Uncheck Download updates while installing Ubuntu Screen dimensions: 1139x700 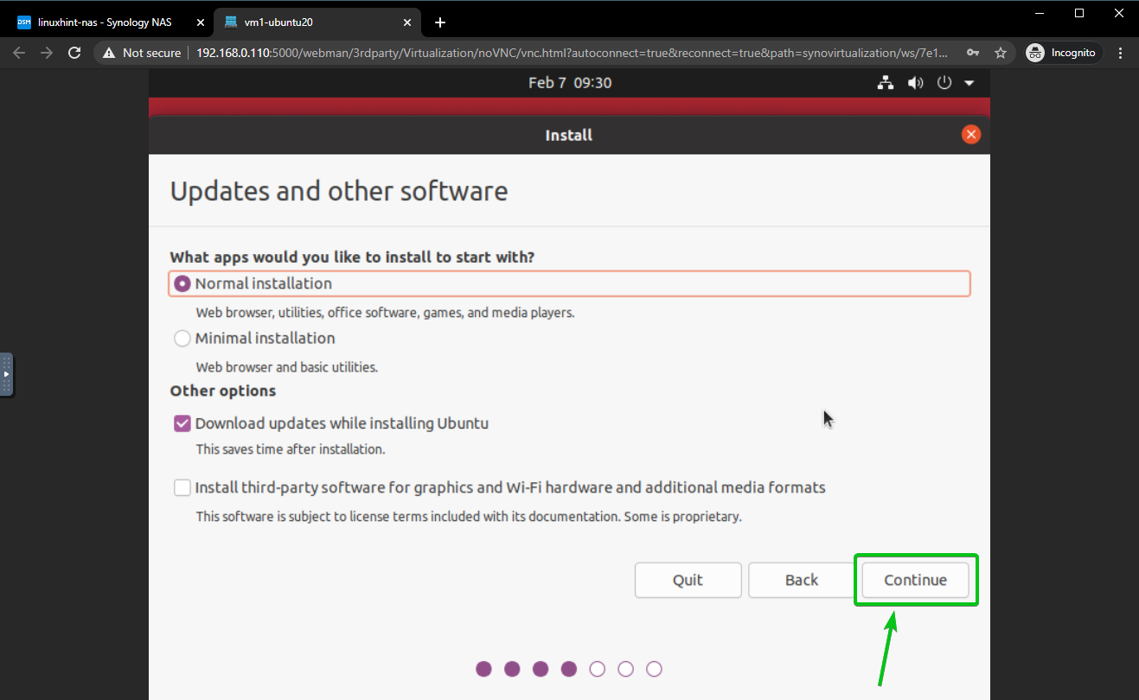[182, 423]
